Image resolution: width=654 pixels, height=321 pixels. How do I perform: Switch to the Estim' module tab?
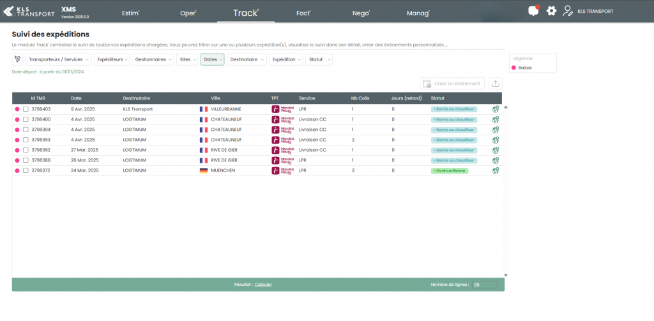pos(130,13)
